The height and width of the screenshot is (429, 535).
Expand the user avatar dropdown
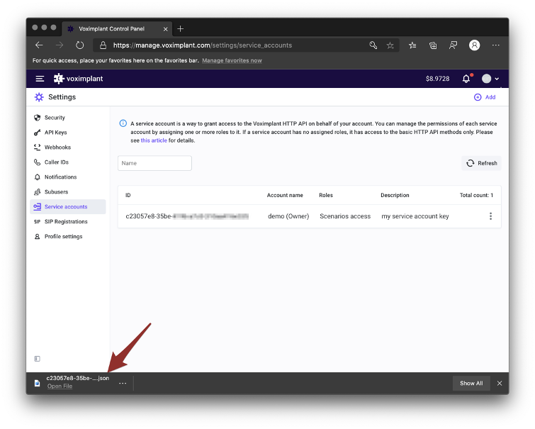point(490,79)
